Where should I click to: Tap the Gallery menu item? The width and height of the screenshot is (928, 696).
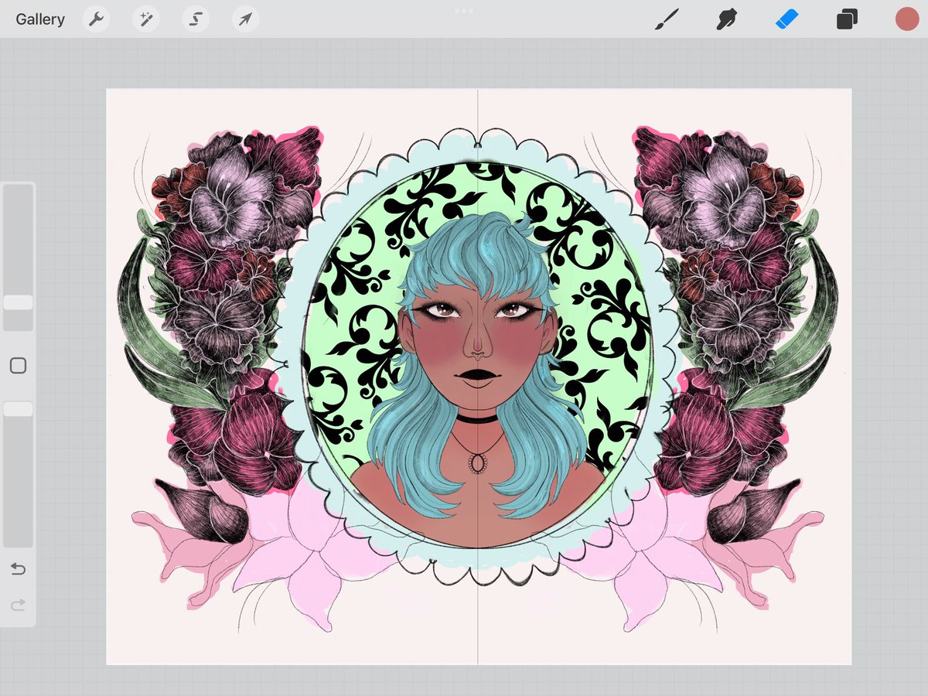coord(40,19)
